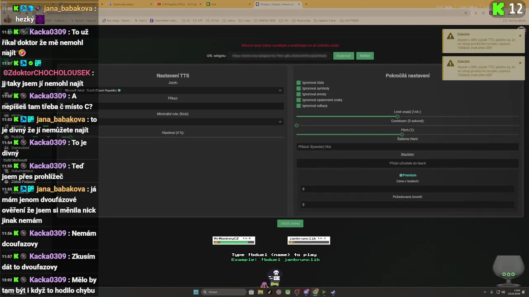Click the Limit znaků slider handle
The height and width of the screenshot is (297, 529).
[x=398, y=117]
